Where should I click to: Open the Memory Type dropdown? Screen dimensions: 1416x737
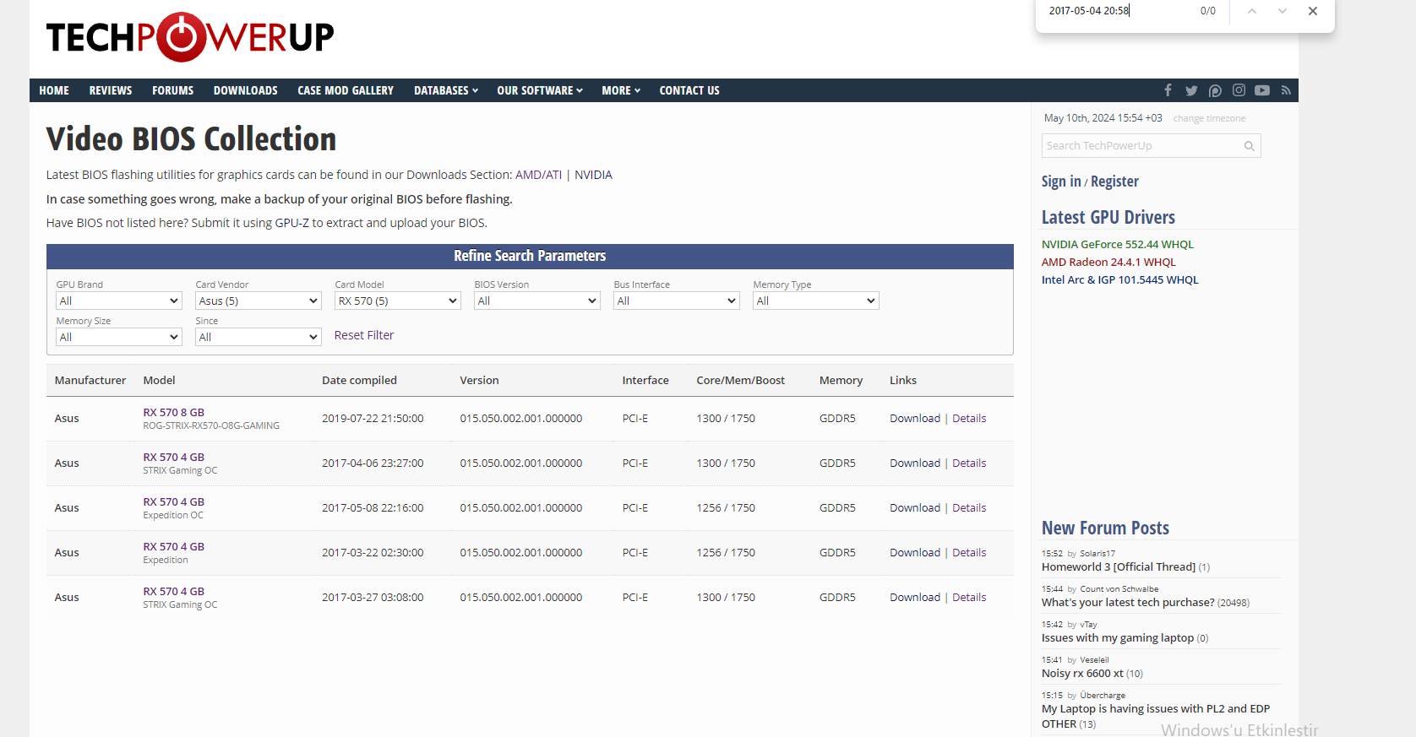[x=816, y=301]
